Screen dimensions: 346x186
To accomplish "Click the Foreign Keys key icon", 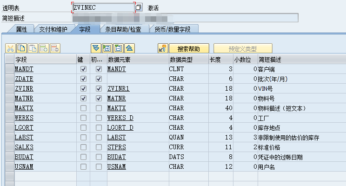I will coord(163,48).
